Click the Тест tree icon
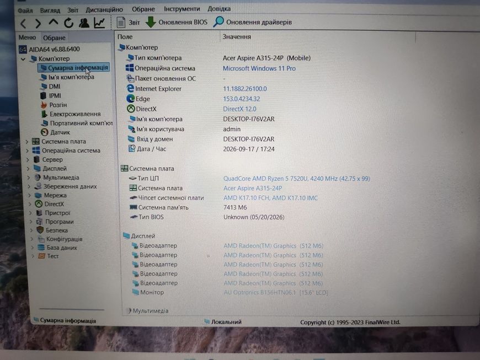 41,256
